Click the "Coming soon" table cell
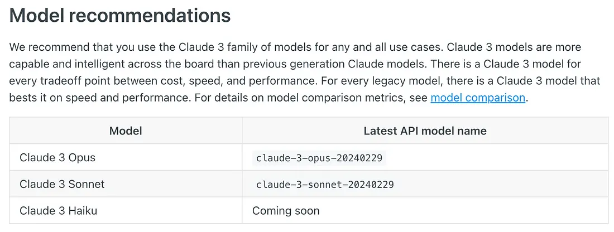614x232 pixels. coord(286,211)
